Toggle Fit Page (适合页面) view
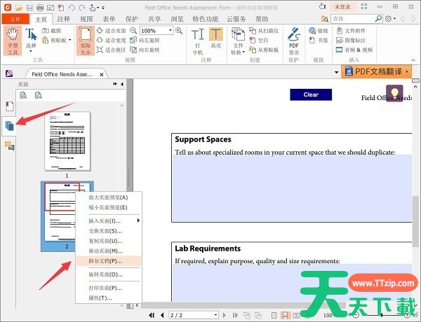 111,31
